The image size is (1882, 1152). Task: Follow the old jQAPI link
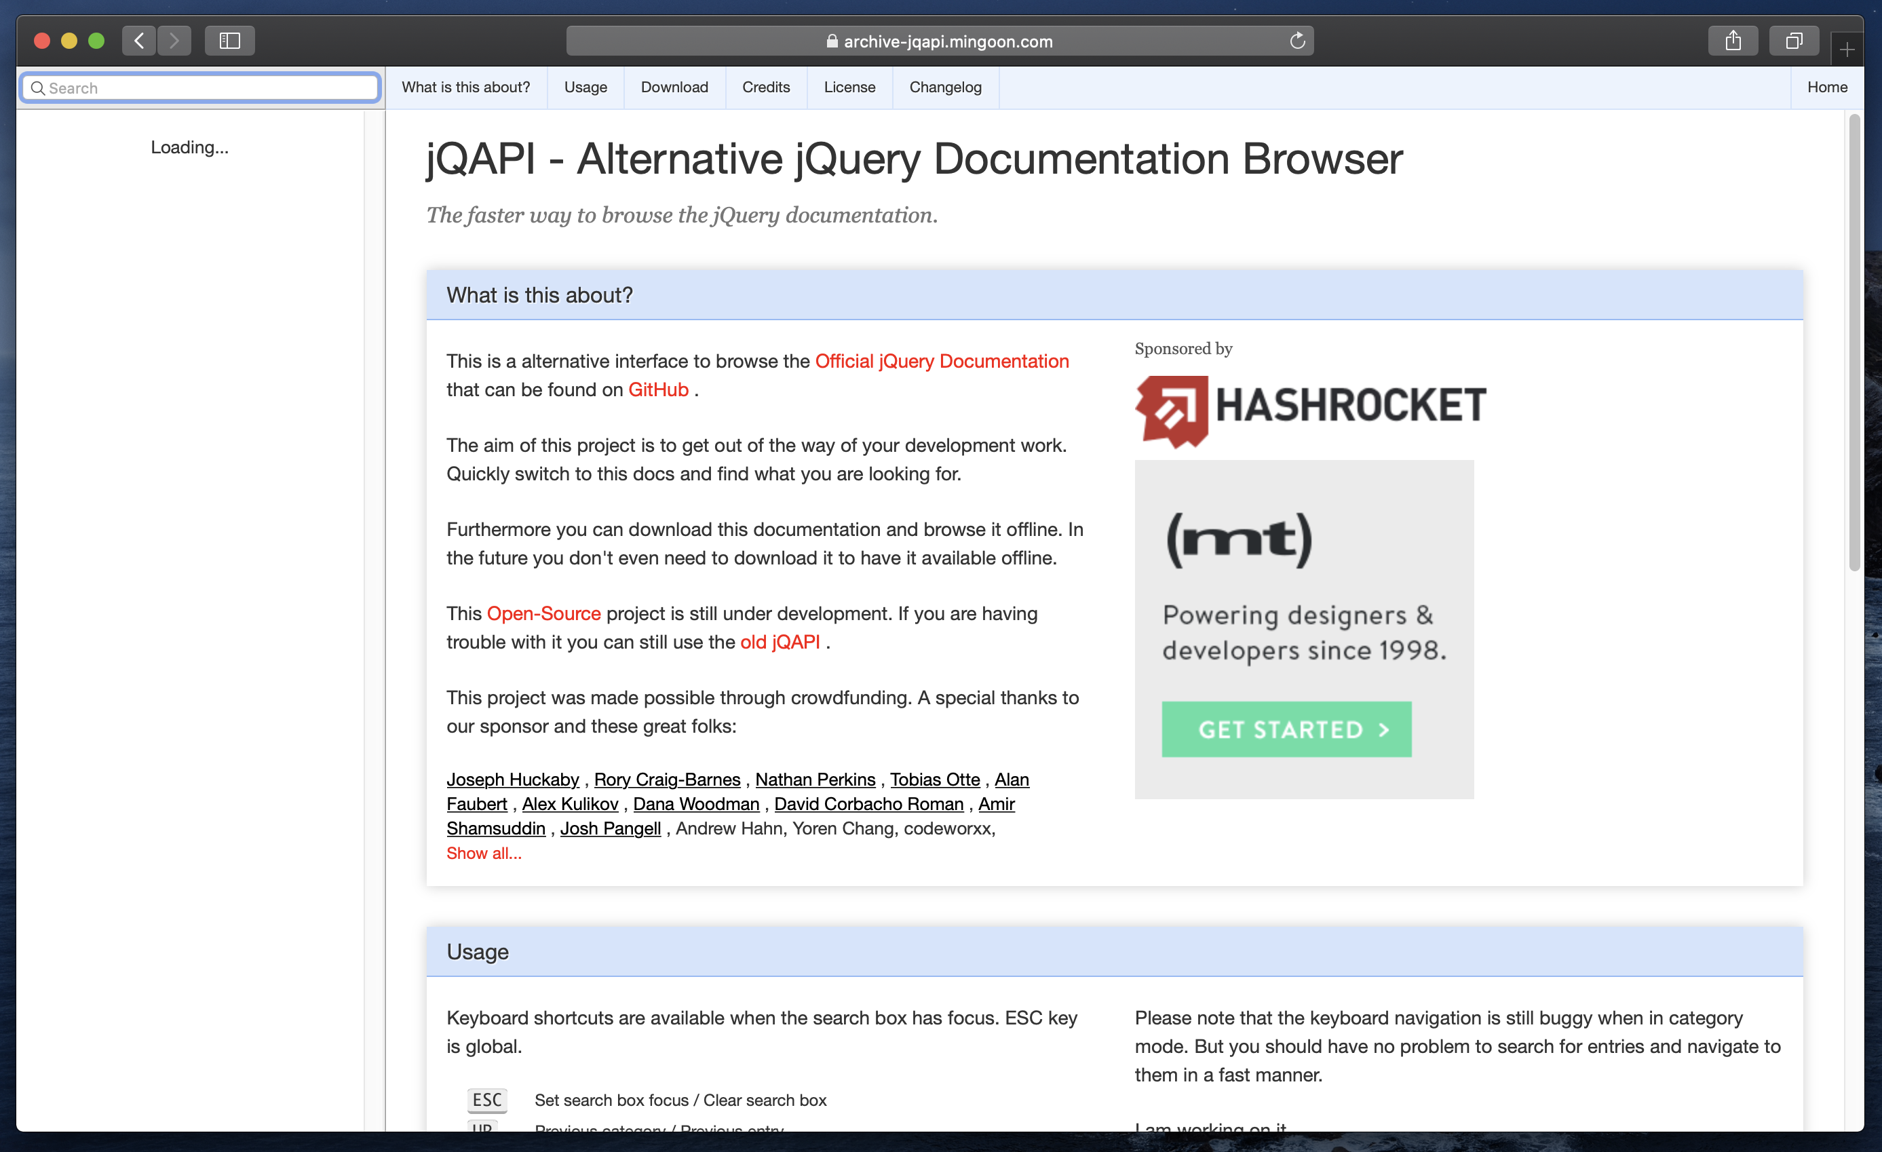pos(779,642)
